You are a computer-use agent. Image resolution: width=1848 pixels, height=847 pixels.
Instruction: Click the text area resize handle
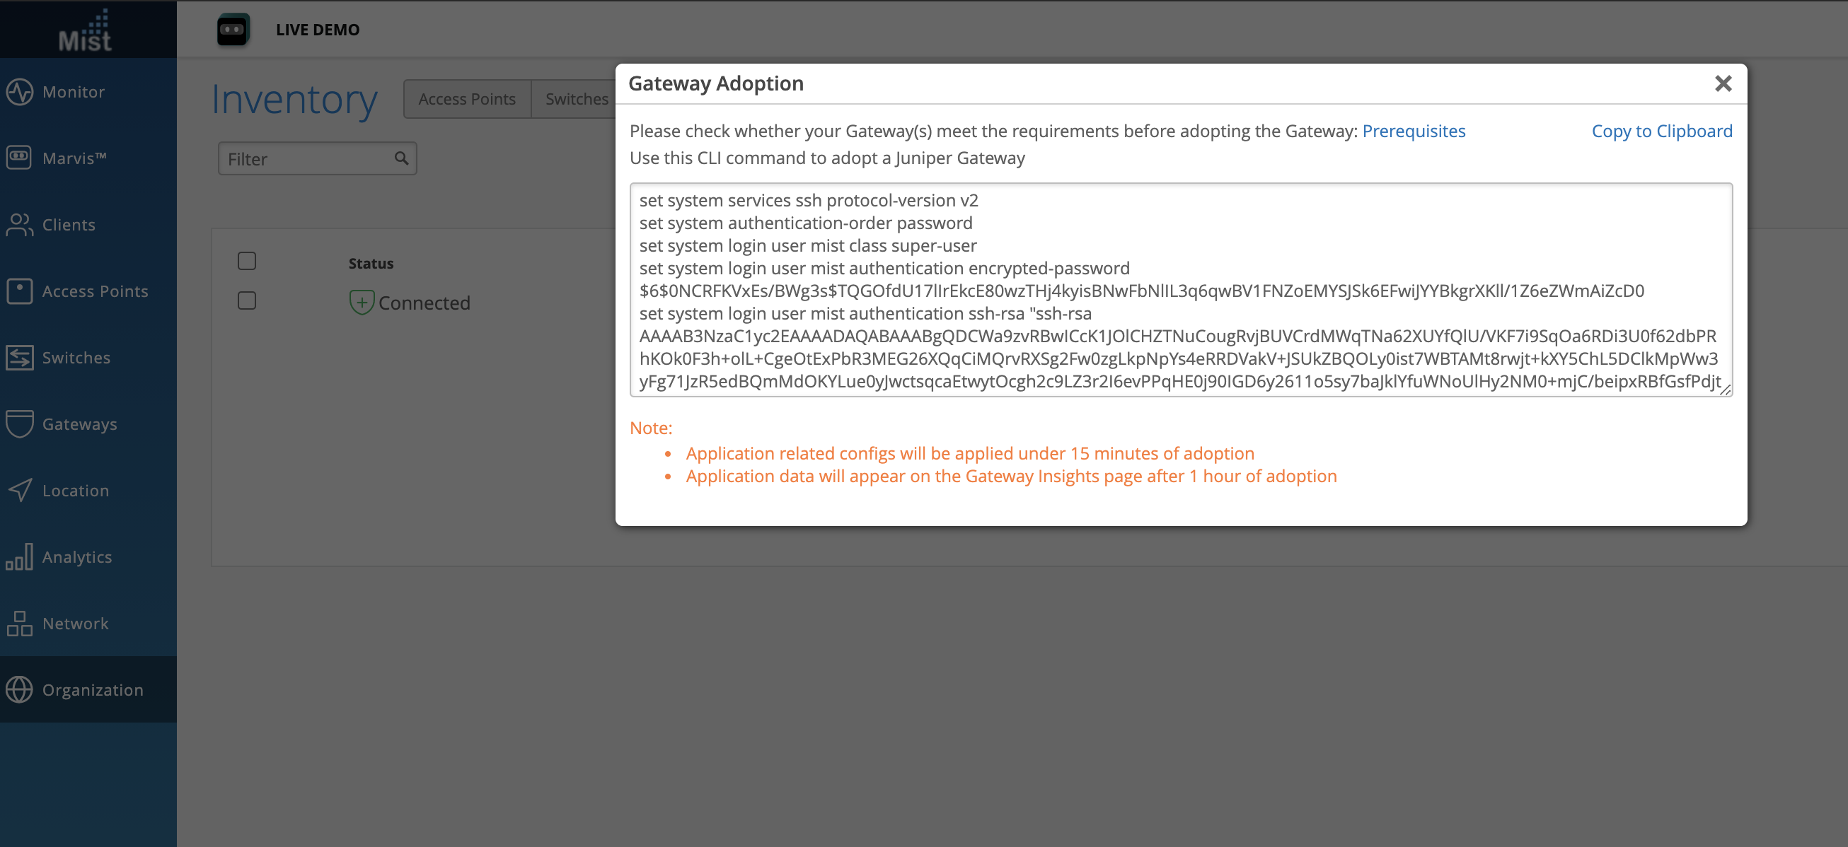pos(1726,390)
